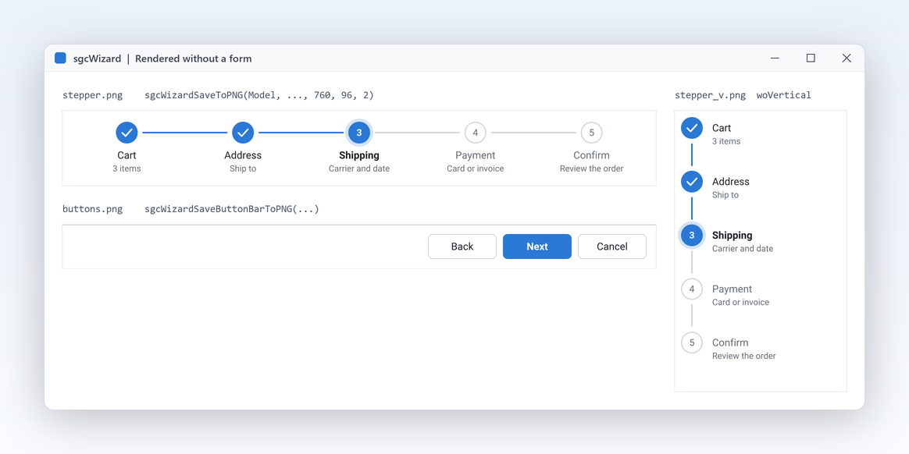This screenshot has height=454, width=909.
Task: Click the "Address" label in horizontal stepper
Action: coord(243,155)
